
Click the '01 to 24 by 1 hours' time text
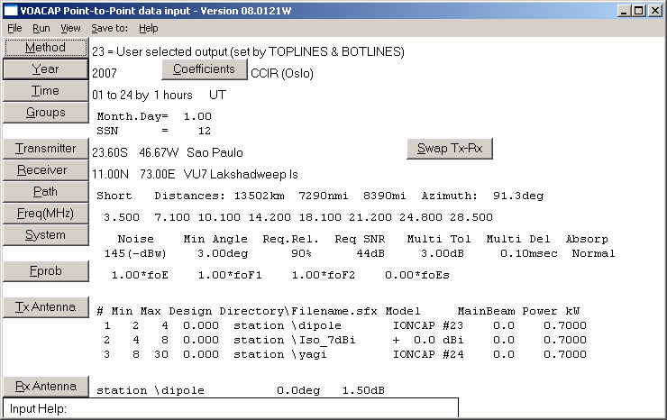coord(142,95)
